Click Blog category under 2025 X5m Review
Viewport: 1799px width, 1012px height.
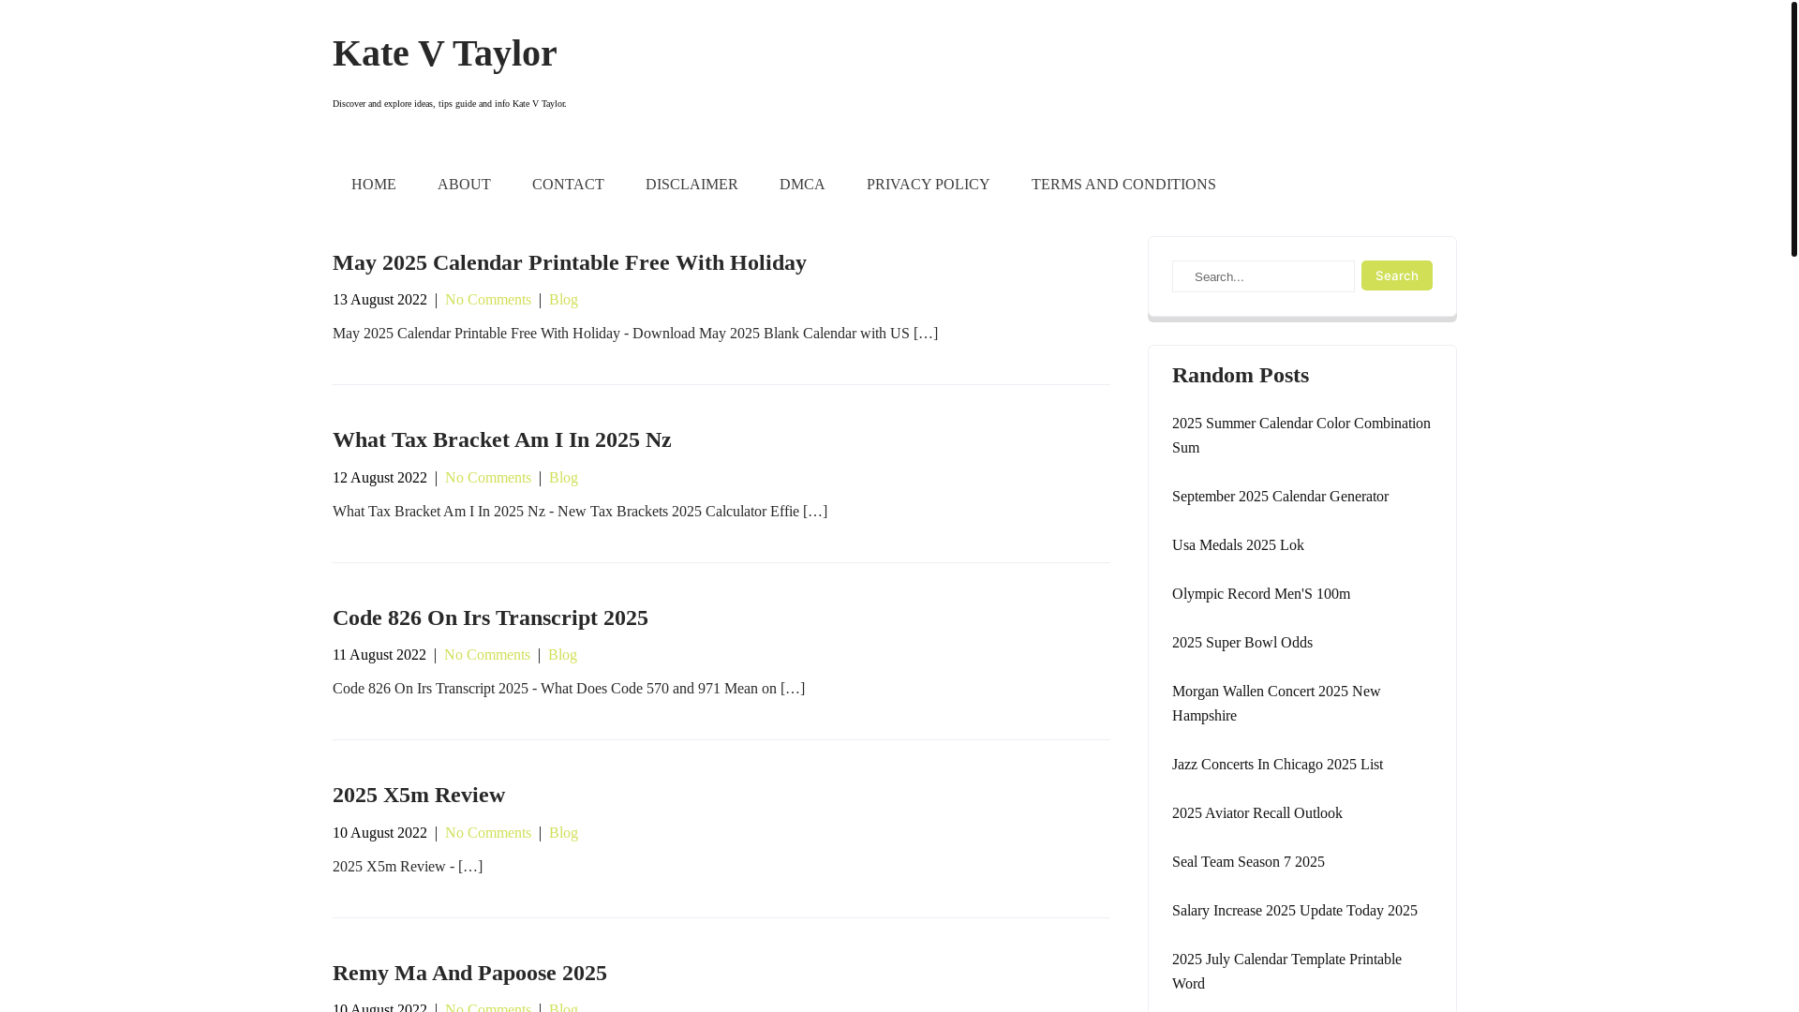point(563,833)
